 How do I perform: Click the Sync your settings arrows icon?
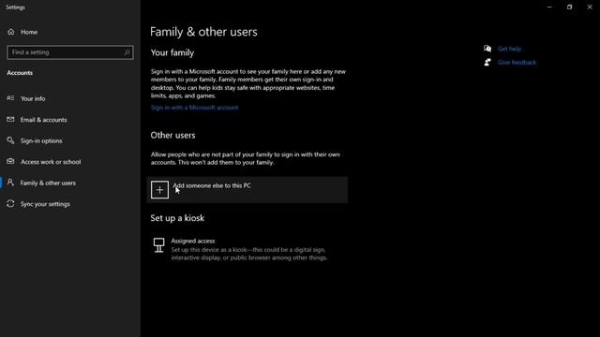pyautogui.click(x=10, y=204)
